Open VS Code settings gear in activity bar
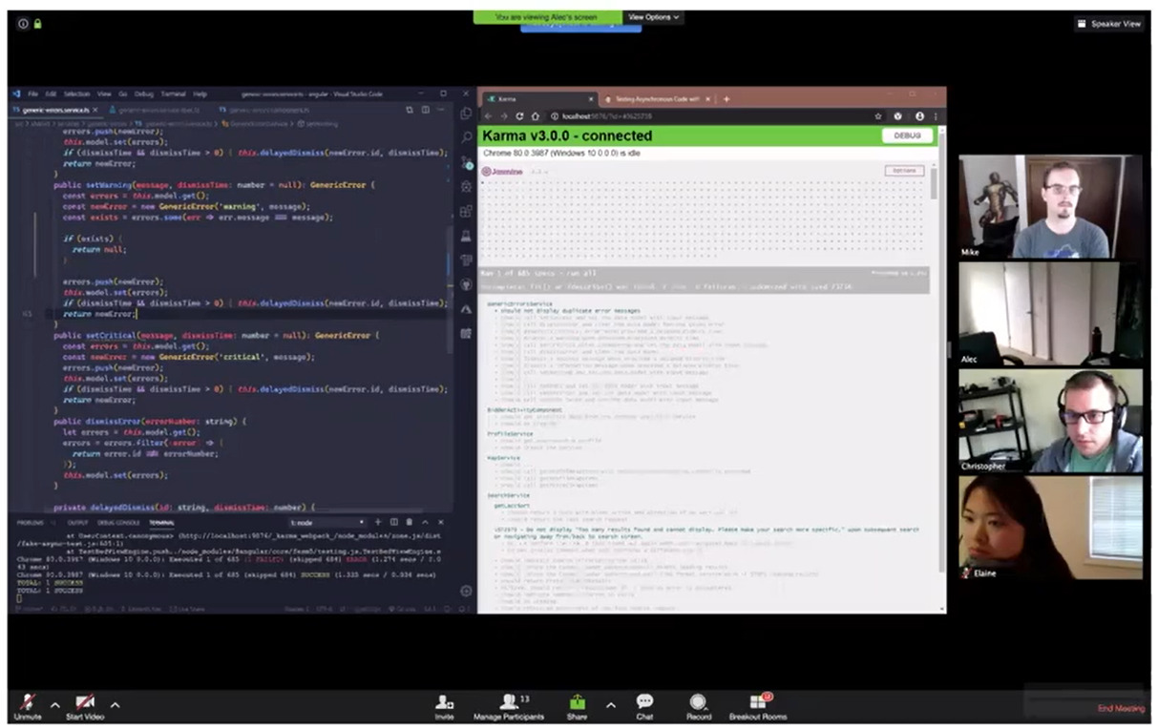1158x728 pixels. (466, 591)
